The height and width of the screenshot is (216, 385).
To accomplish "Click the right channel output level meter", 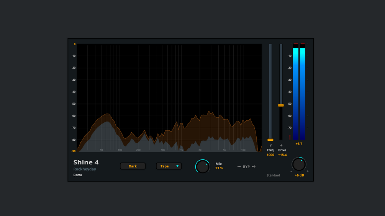I will pos(303,93).
